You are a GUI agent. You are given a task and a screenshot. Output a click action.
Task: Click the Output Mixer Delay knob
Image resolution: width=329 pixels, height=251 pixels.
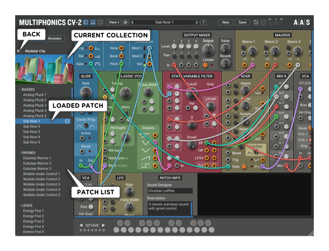tap(225, 48)
